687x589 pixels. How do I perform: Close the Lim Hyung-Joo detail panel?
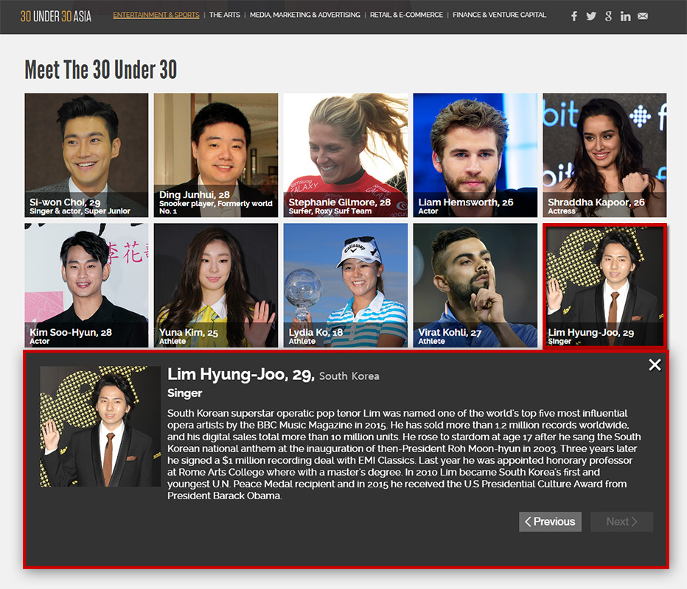coord(655,364)
